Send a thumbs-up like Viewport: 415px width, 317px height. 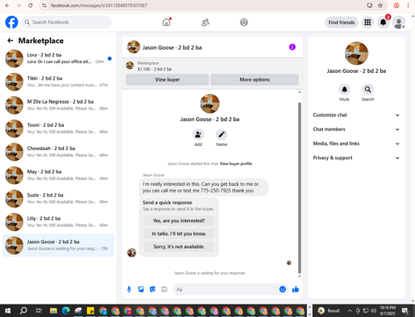295,290
